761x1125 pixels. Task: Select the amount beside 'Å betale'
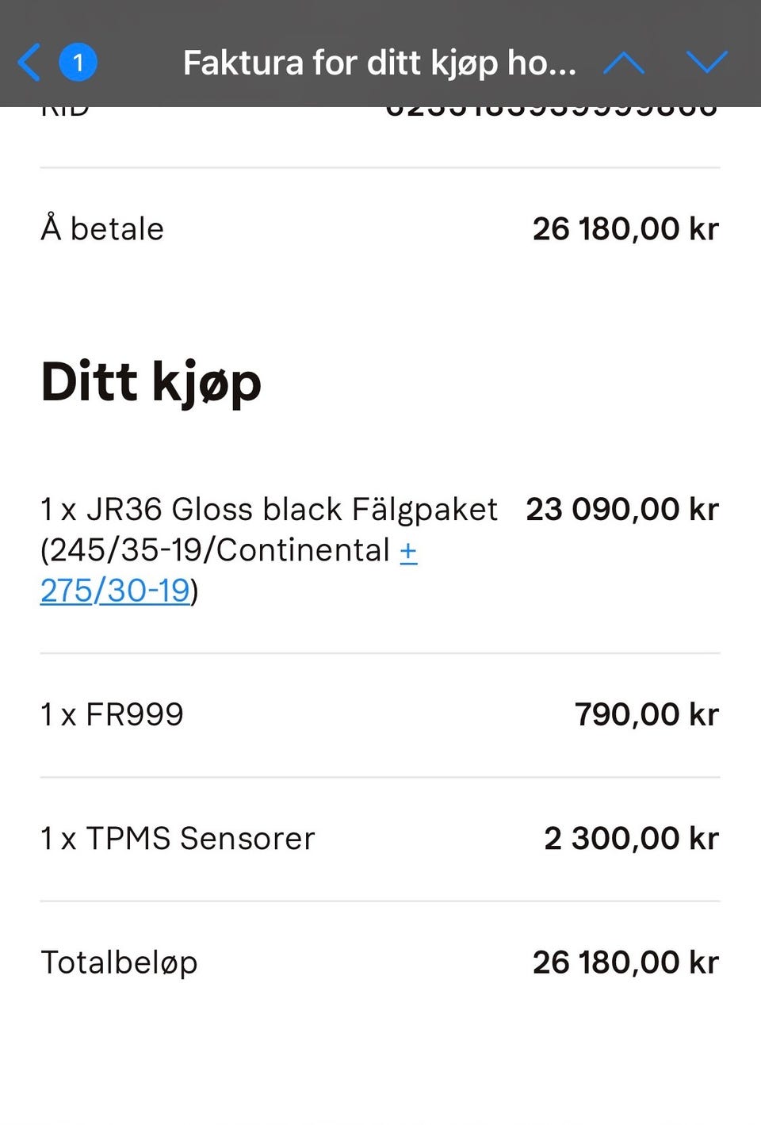point(625,229)
